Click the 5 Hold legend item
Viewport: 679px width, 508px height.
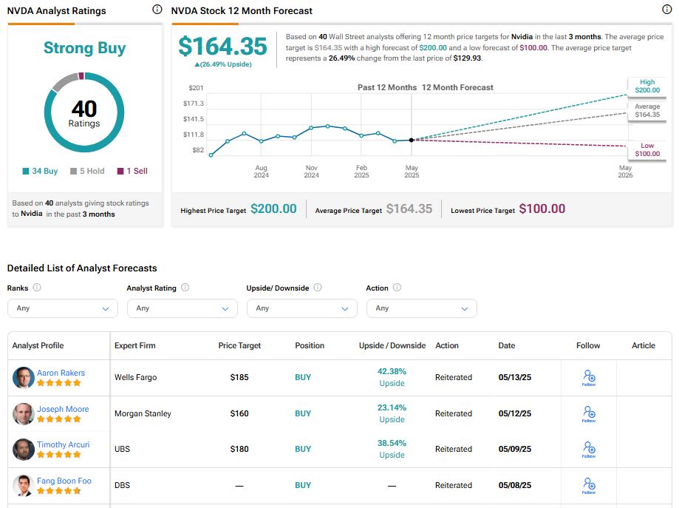click(87, 172)
